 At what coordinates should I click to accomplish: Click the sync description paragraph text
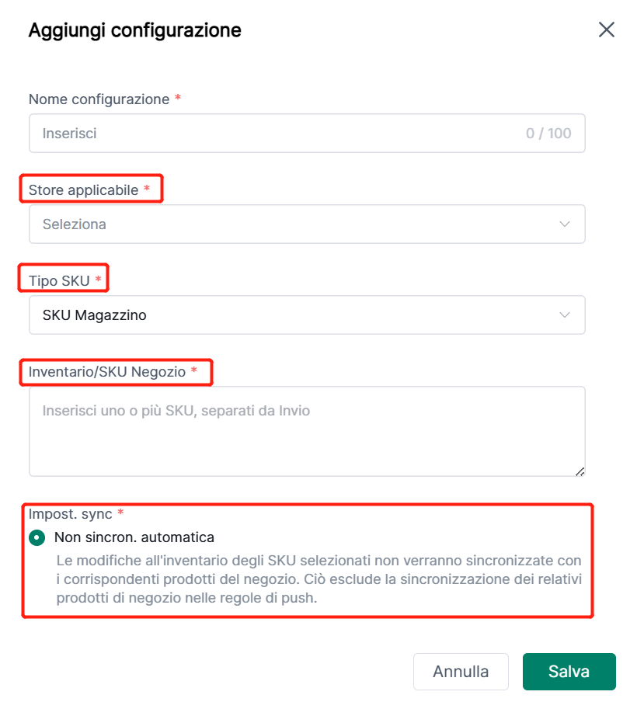318,579
